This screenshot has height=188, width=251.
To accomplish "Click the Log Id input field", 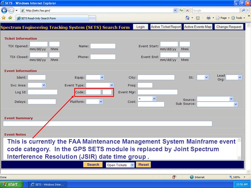I will [43, 92].
